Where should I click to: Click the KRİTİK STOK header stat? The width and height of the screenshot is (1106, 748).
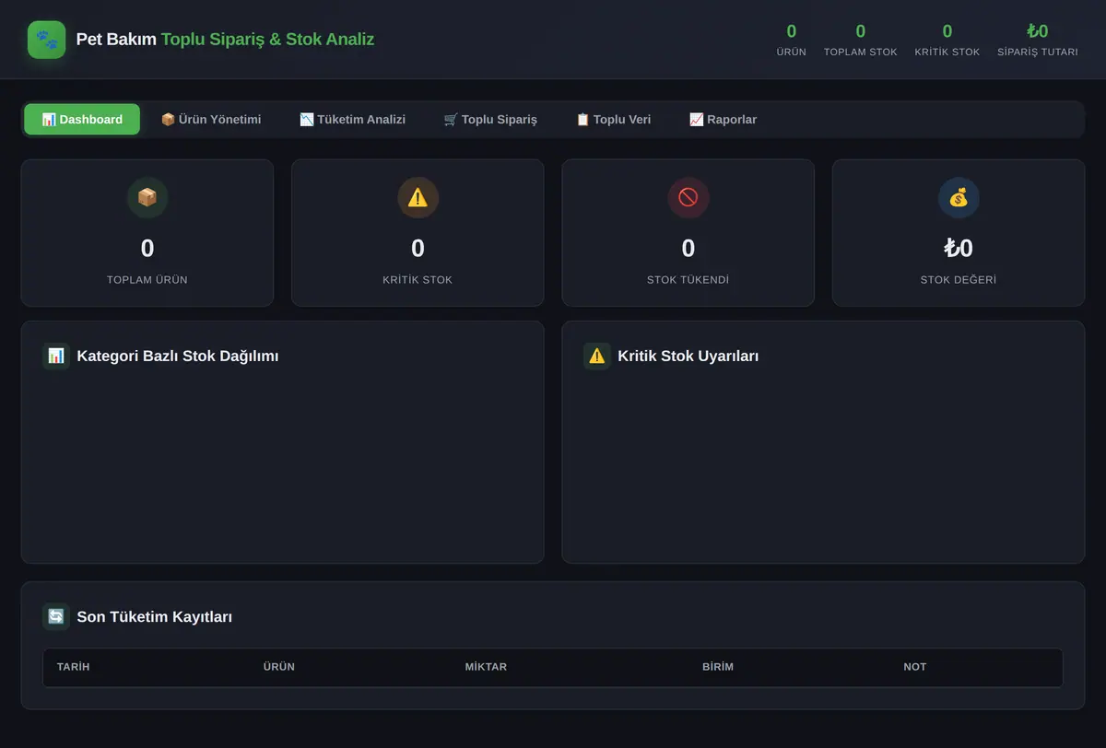point(947,40)
